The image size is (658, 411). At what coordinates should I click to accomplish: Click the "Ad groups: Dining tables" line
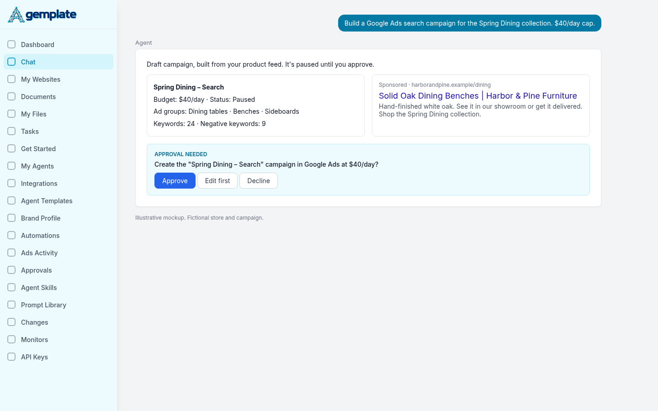(x=226, y=111)
